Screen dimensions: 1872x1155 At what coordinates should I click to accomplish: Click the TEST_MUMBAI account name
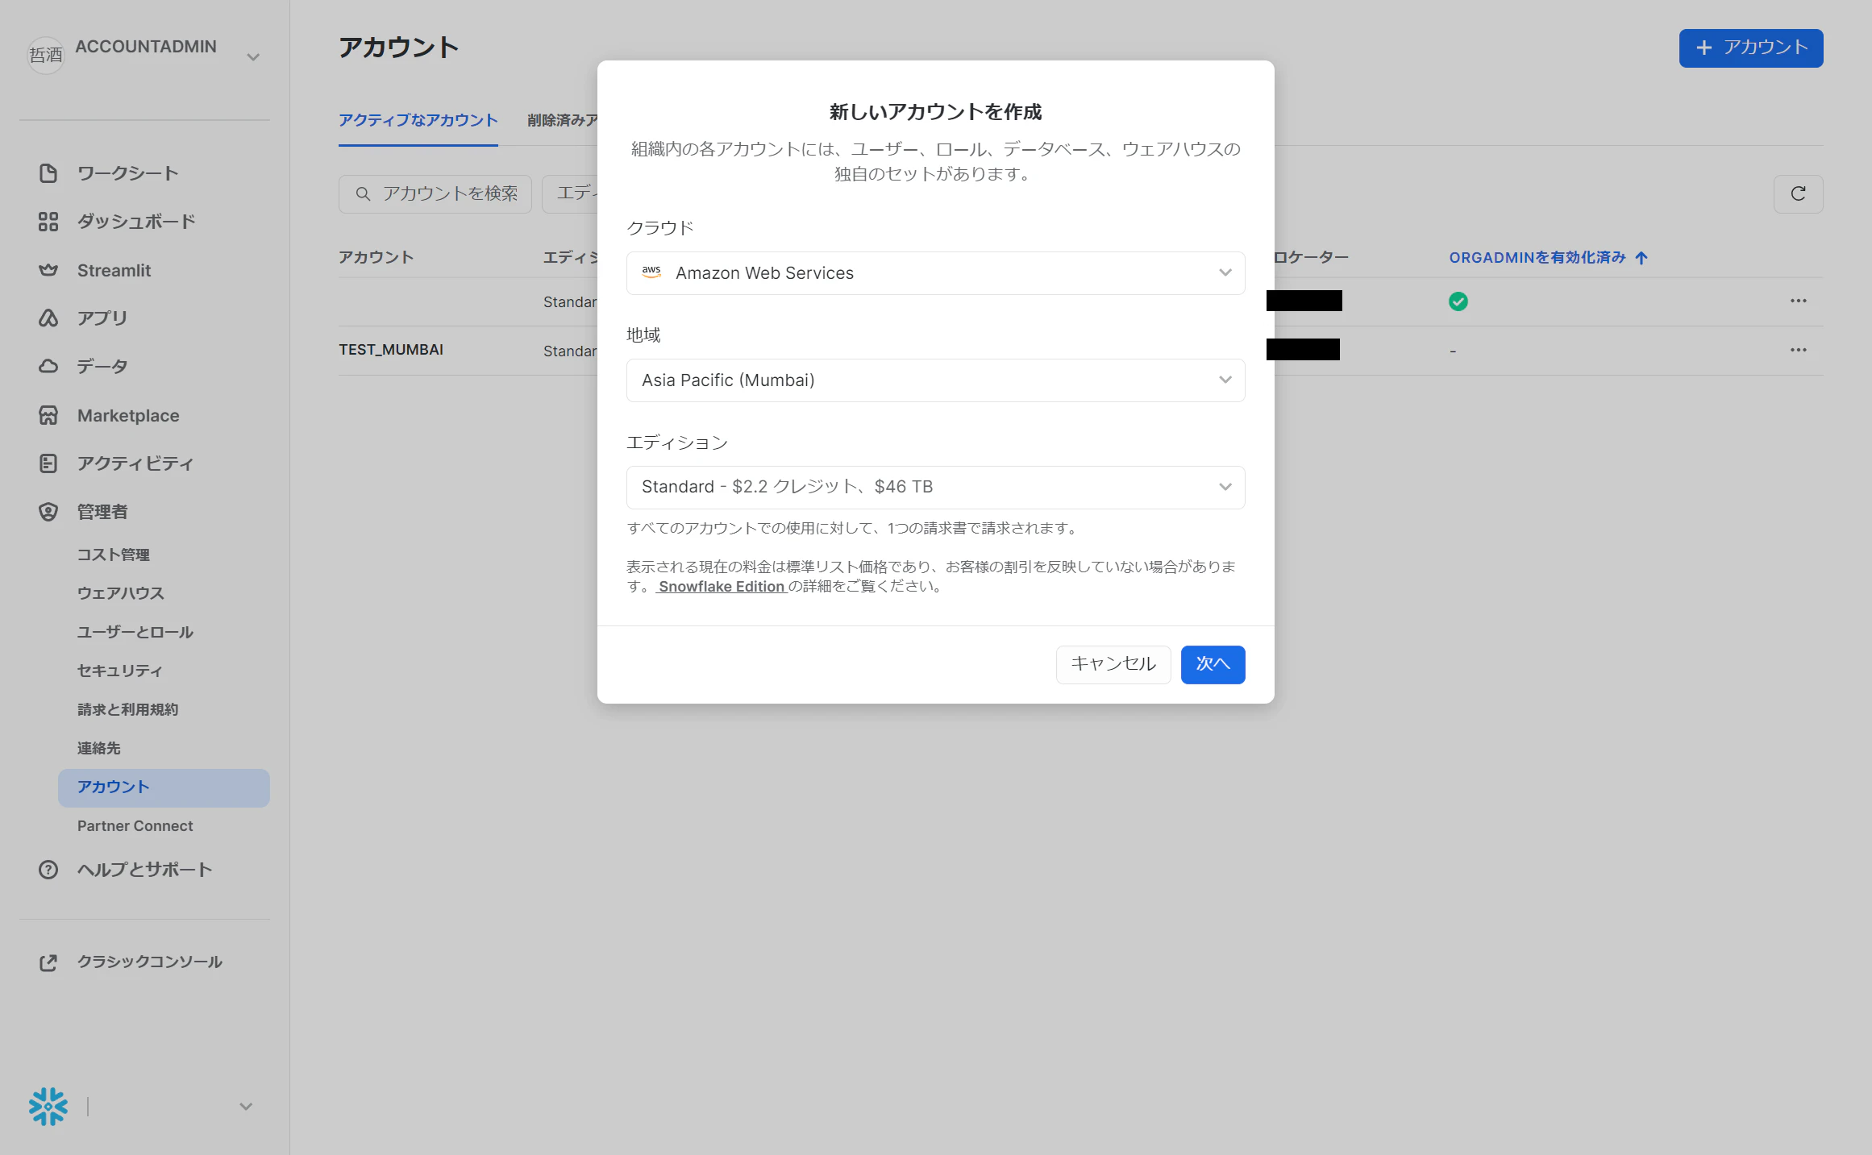(391, 350)
